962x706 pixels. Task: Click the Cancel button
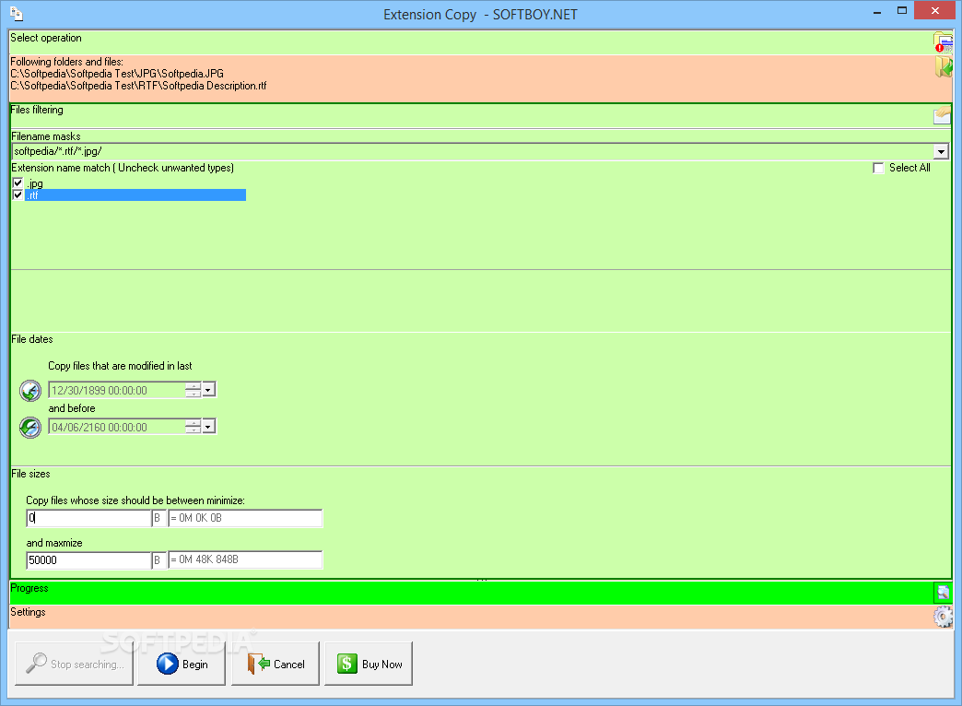(276, 664)
